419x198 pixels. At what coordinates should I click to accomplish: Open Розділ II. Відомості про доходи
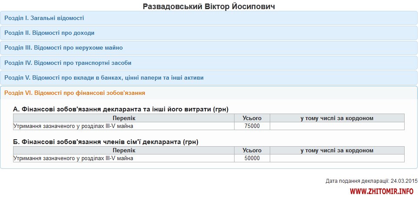[50, 33]
